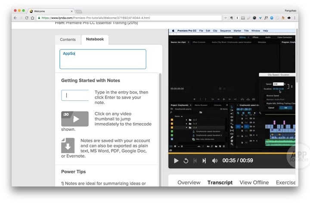Focus the lynda.com URL address field
310x203 pixels.
point(129,18)
